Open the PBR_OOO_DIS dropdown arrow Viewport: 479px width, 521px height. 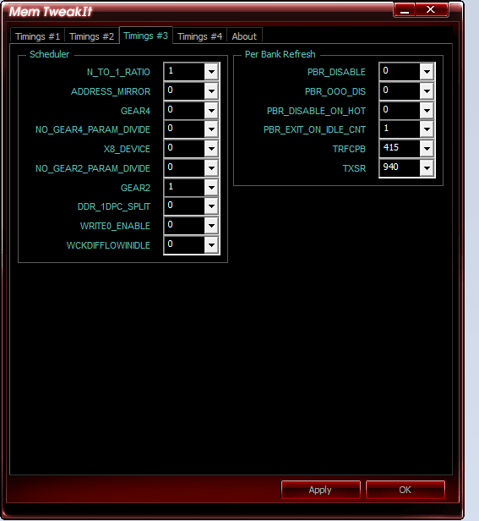coord(427,91)
